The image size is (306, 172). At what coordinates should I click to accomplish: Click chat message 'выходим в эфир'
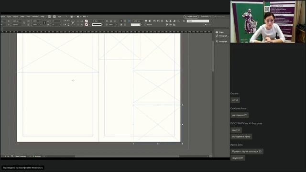click(x=241, y=137)
